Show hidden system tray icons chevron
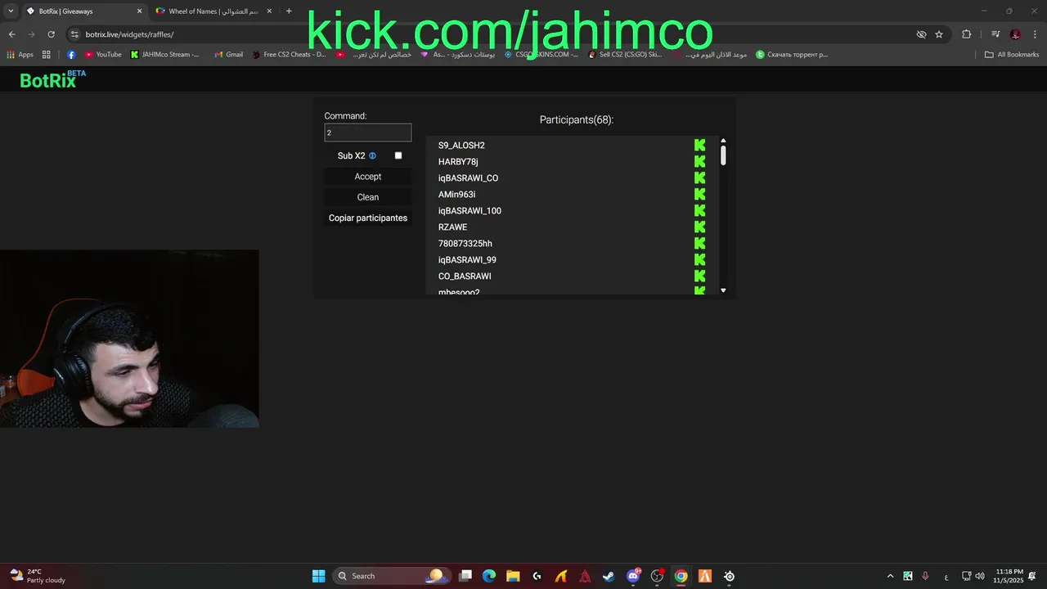 coord(891,576)
